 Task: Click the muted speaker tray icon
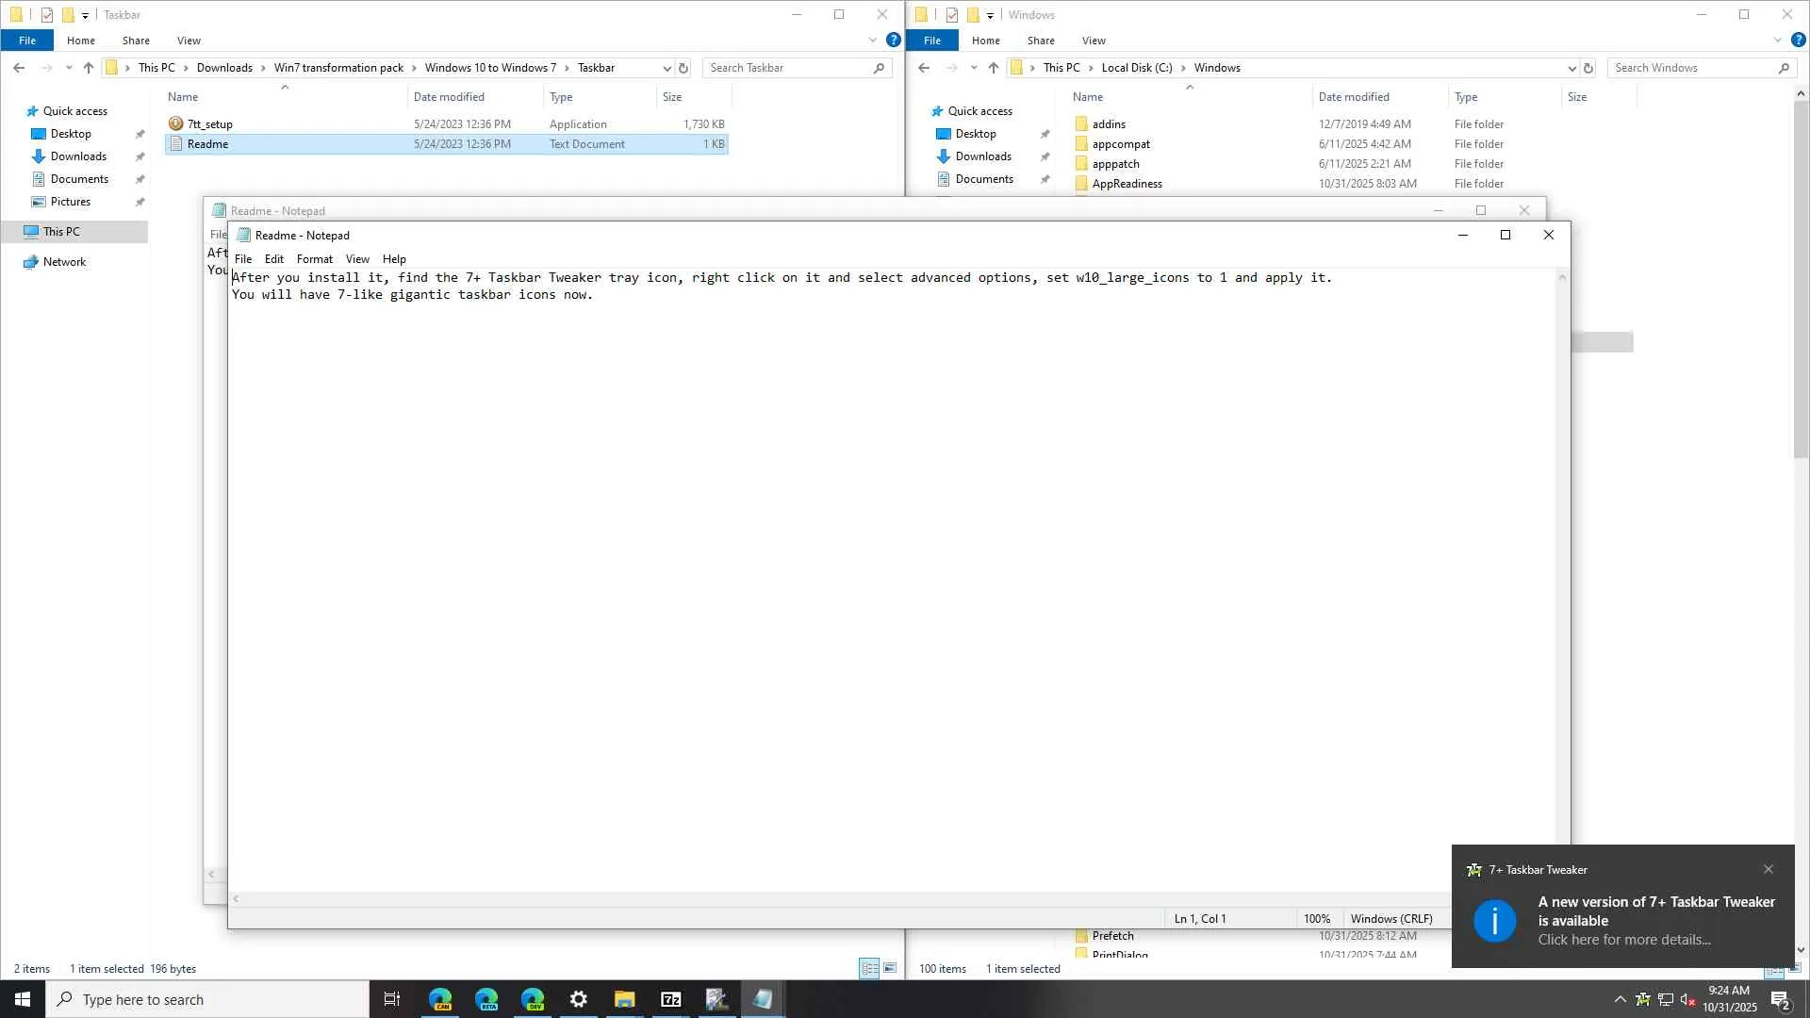[1688, 999]
